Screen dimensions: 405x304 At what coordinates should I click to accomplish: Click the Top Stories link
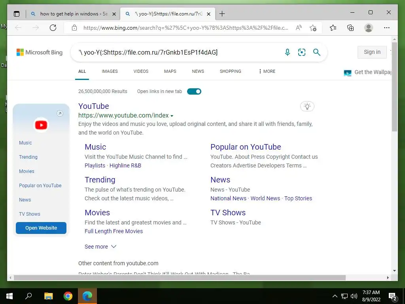click(x=298, y=199)
